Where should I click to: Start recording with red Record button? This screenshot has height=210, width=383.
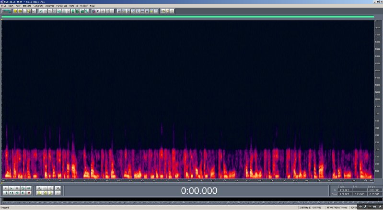[29, 193]
